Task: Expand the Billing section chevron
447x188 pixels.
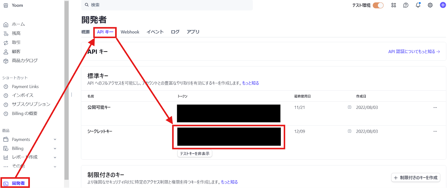Action: click(x=55, y=148)
